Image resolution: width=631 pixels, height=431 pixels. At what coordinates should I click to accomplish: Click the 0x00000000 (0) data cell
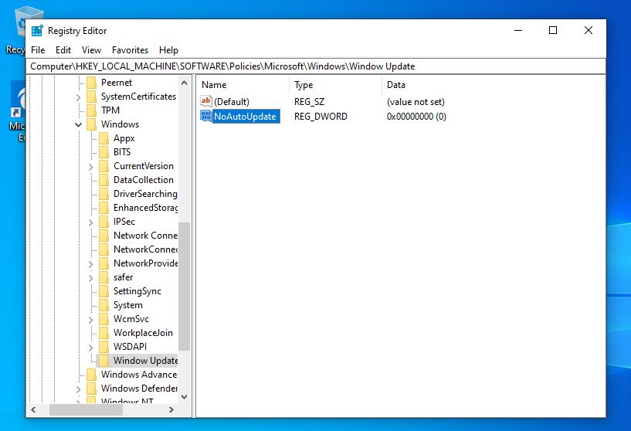[416, 117]
